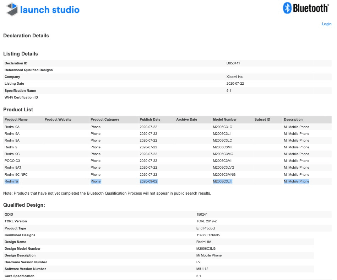Image resolution: width=337 pixels, height=280 pixels.
Task: Click the Declaration ID label
Action: click(16, 63)
